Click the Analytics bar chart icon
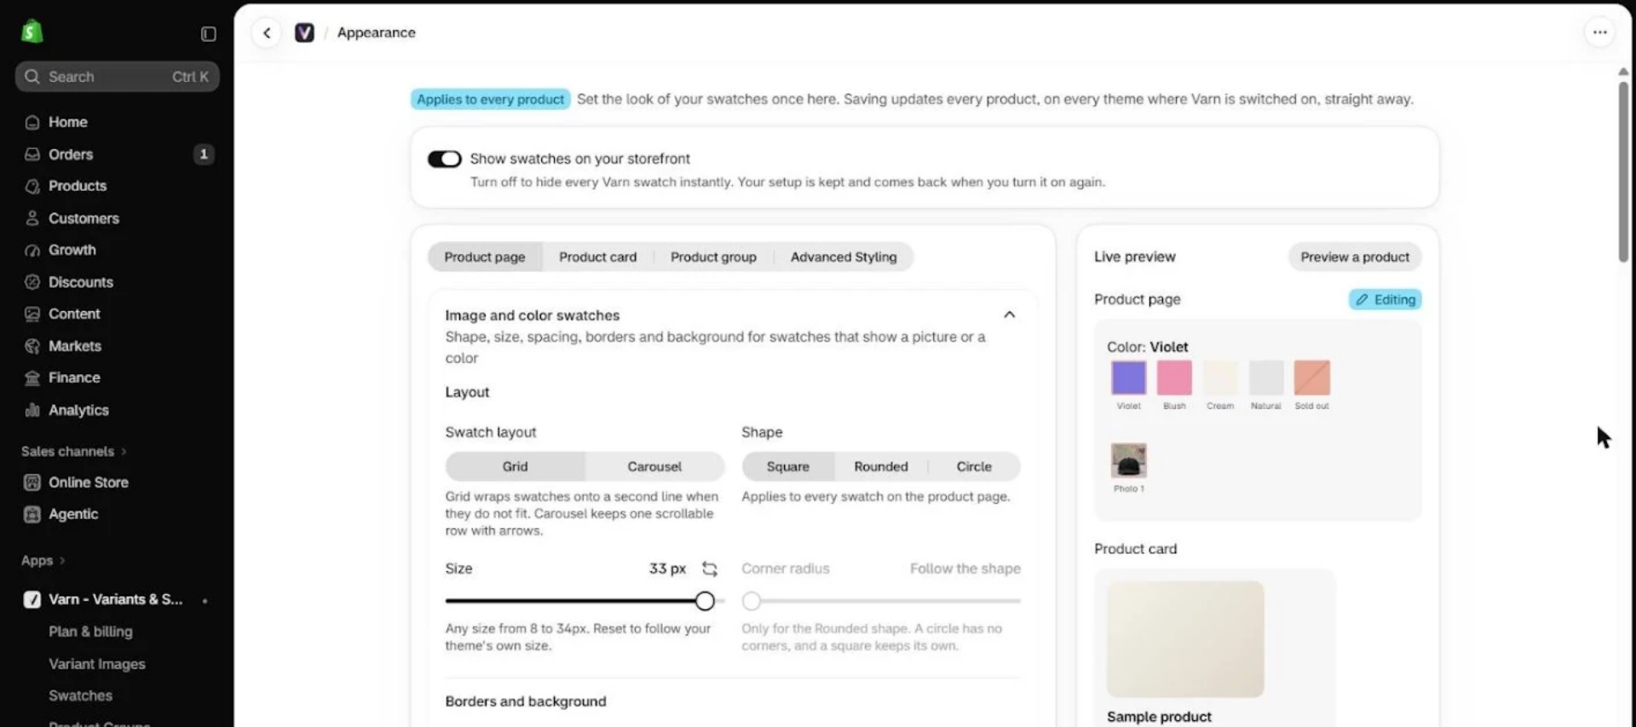 (x=32, y=410)
